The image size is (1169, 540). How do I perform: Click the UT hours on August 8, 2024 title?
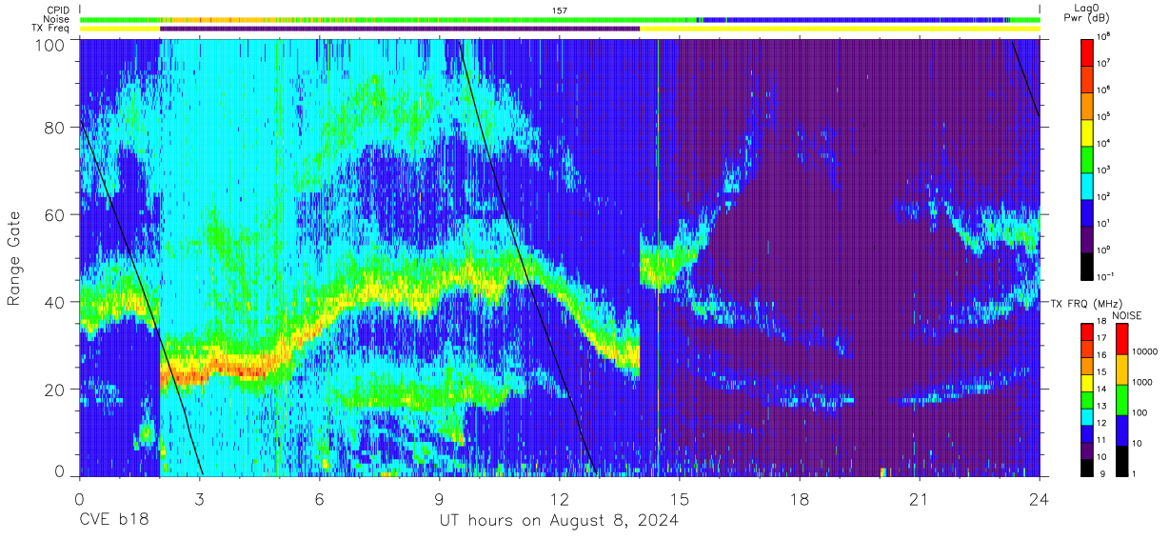click(x=559, y=521)
